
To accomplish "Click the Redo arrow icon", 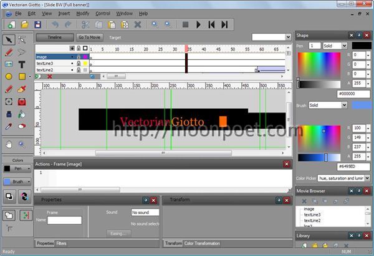I will coord(68,24).
